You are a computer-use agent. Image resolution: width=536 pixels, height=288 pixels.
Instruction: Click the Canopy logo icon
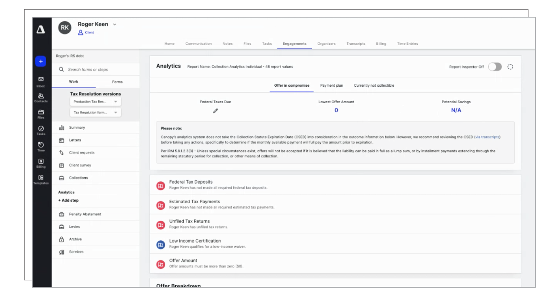(x=41, y=30)
